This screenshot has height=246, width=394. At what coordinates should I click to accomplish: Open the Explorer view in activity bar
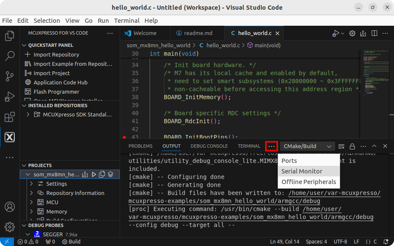coord(9,36)
